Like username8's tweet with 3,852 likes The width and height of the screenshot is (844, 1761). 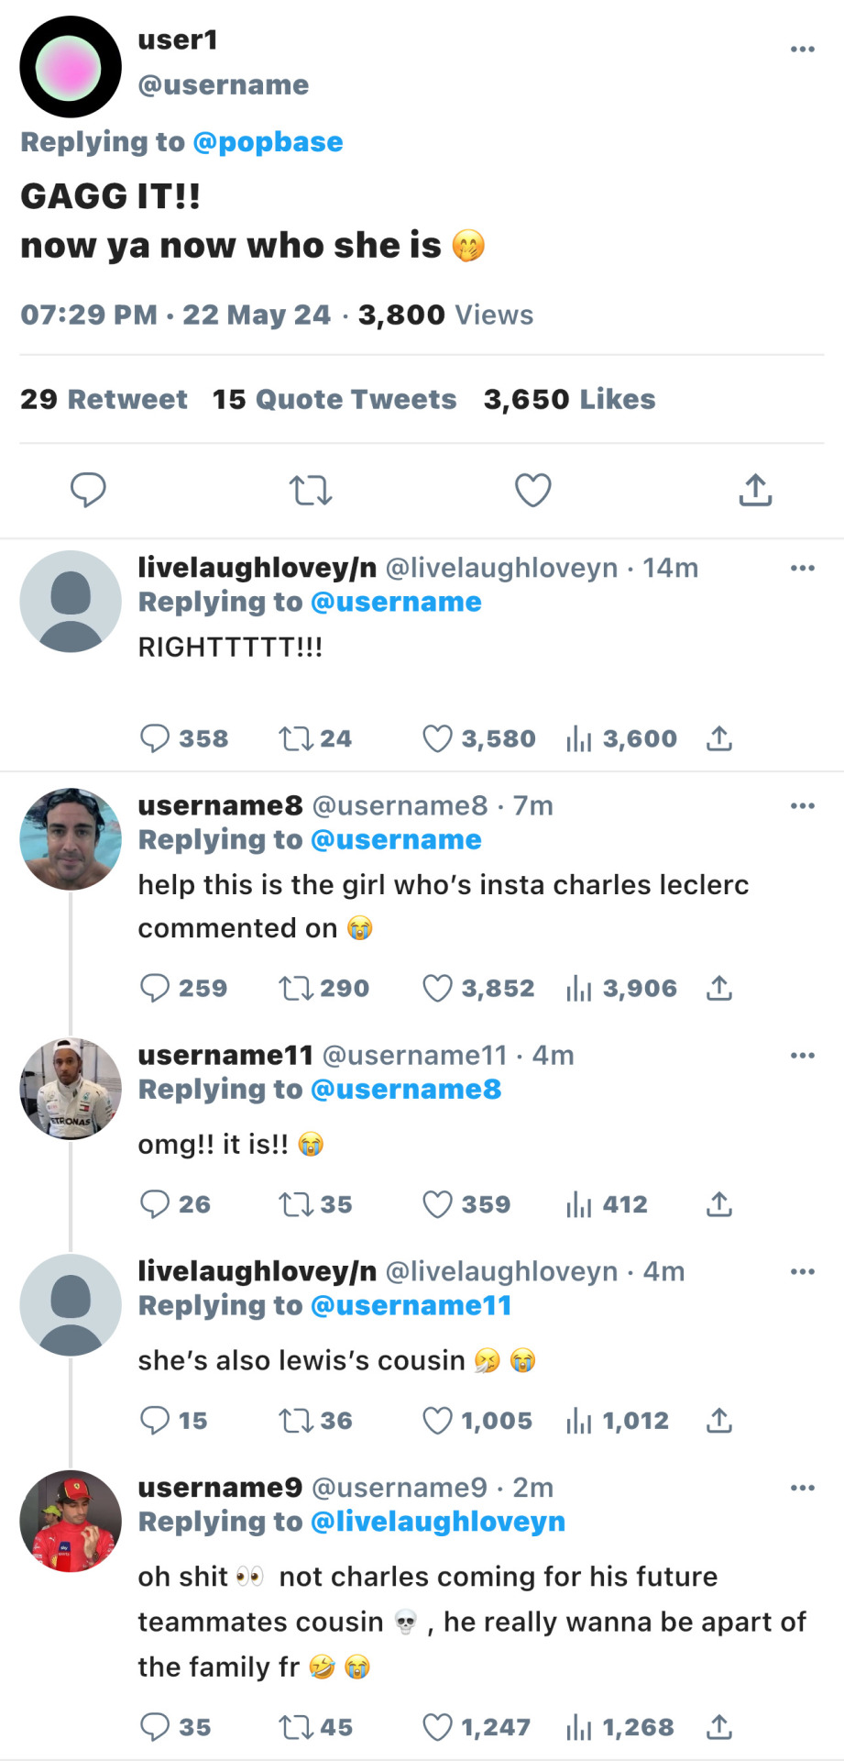pyautogui.click(x=437, y=988)
